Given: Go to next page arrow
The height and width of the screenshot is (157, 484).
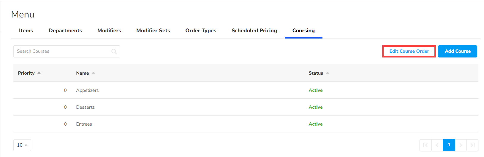Looking at the screenshot, I should tap(461, 145).
